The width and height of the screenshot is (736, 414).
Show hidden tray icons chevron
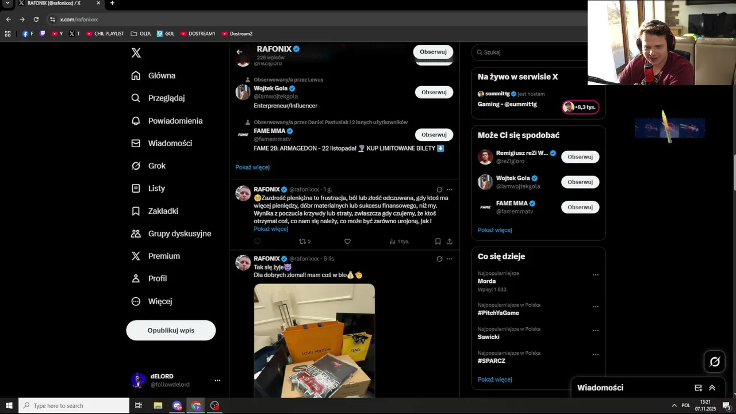[x=674, y=406]
